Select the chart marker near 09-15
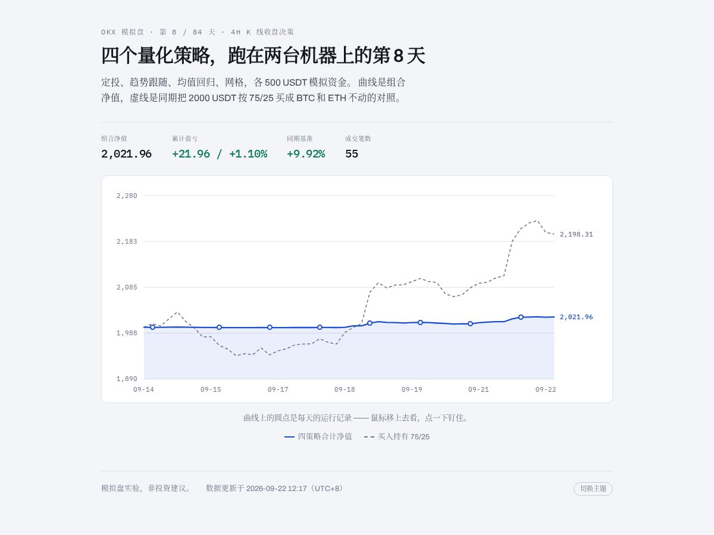 pos(219,328)
